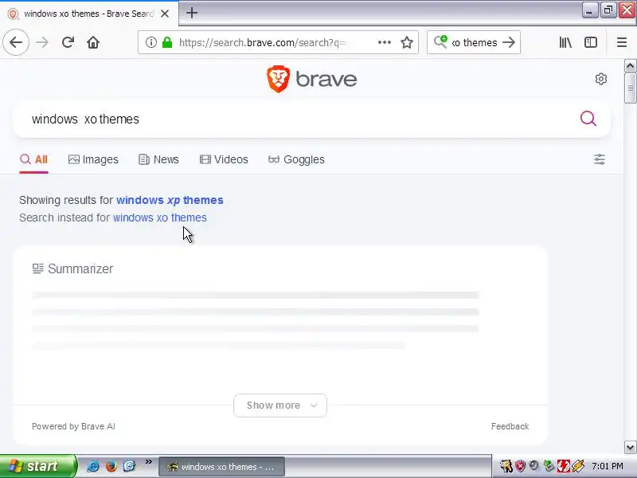This screenshot has height=478, width=637.
Task: Toggle the sidebar view icon
Action: [591, 42]
